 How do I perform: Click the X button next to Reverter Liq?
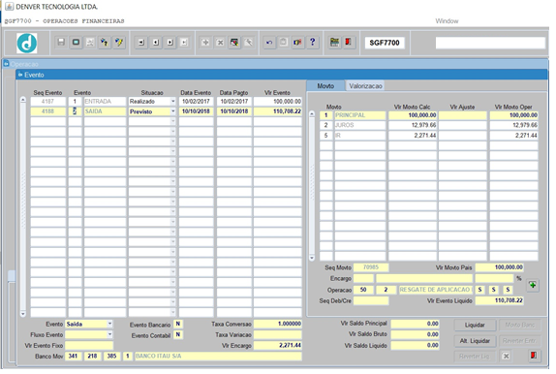click(506, 356)
